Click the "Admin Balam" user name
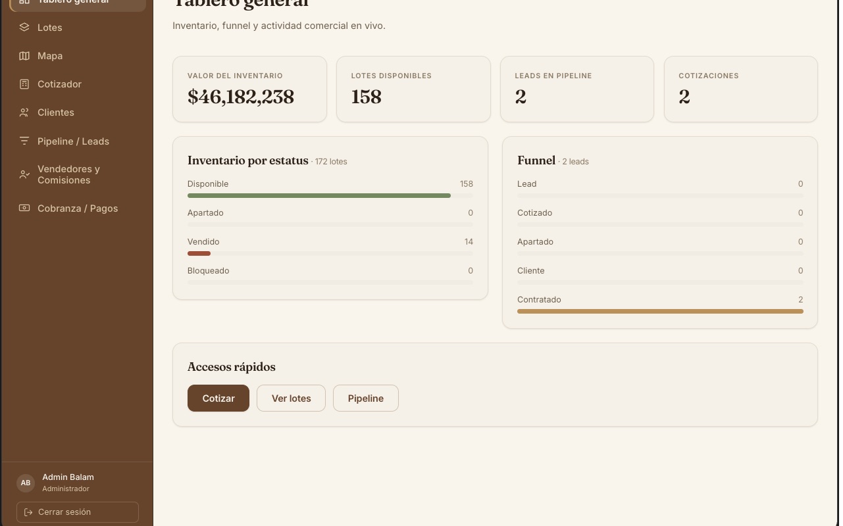Image resolution: width=843 pixels, height=526 pixels. (x=68, y=477)
